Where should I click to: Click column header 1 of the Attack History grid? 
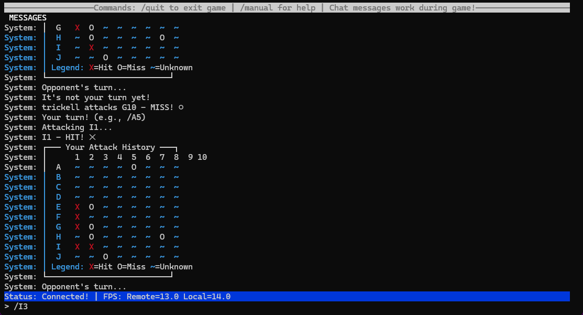coord(78,157)
